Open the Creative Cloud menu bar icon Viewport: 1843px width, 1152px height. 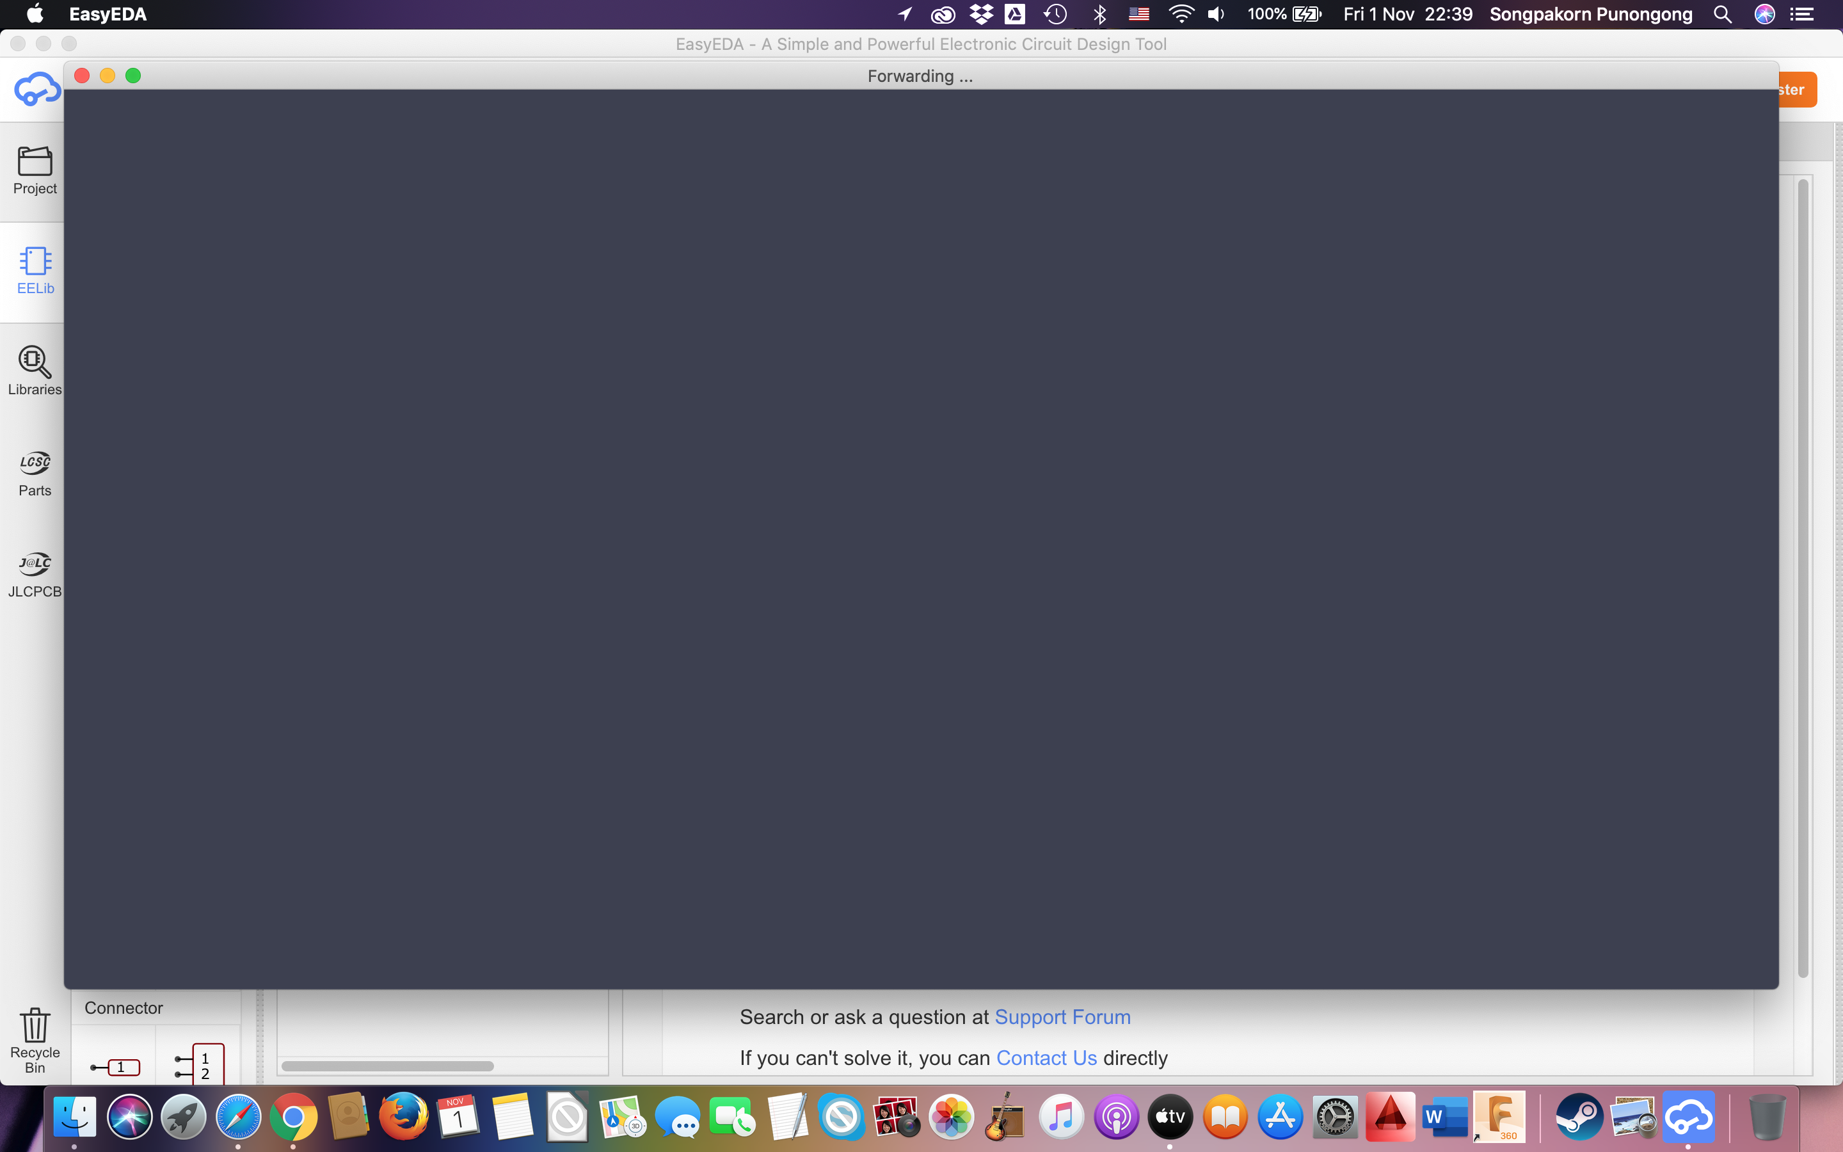943,13
